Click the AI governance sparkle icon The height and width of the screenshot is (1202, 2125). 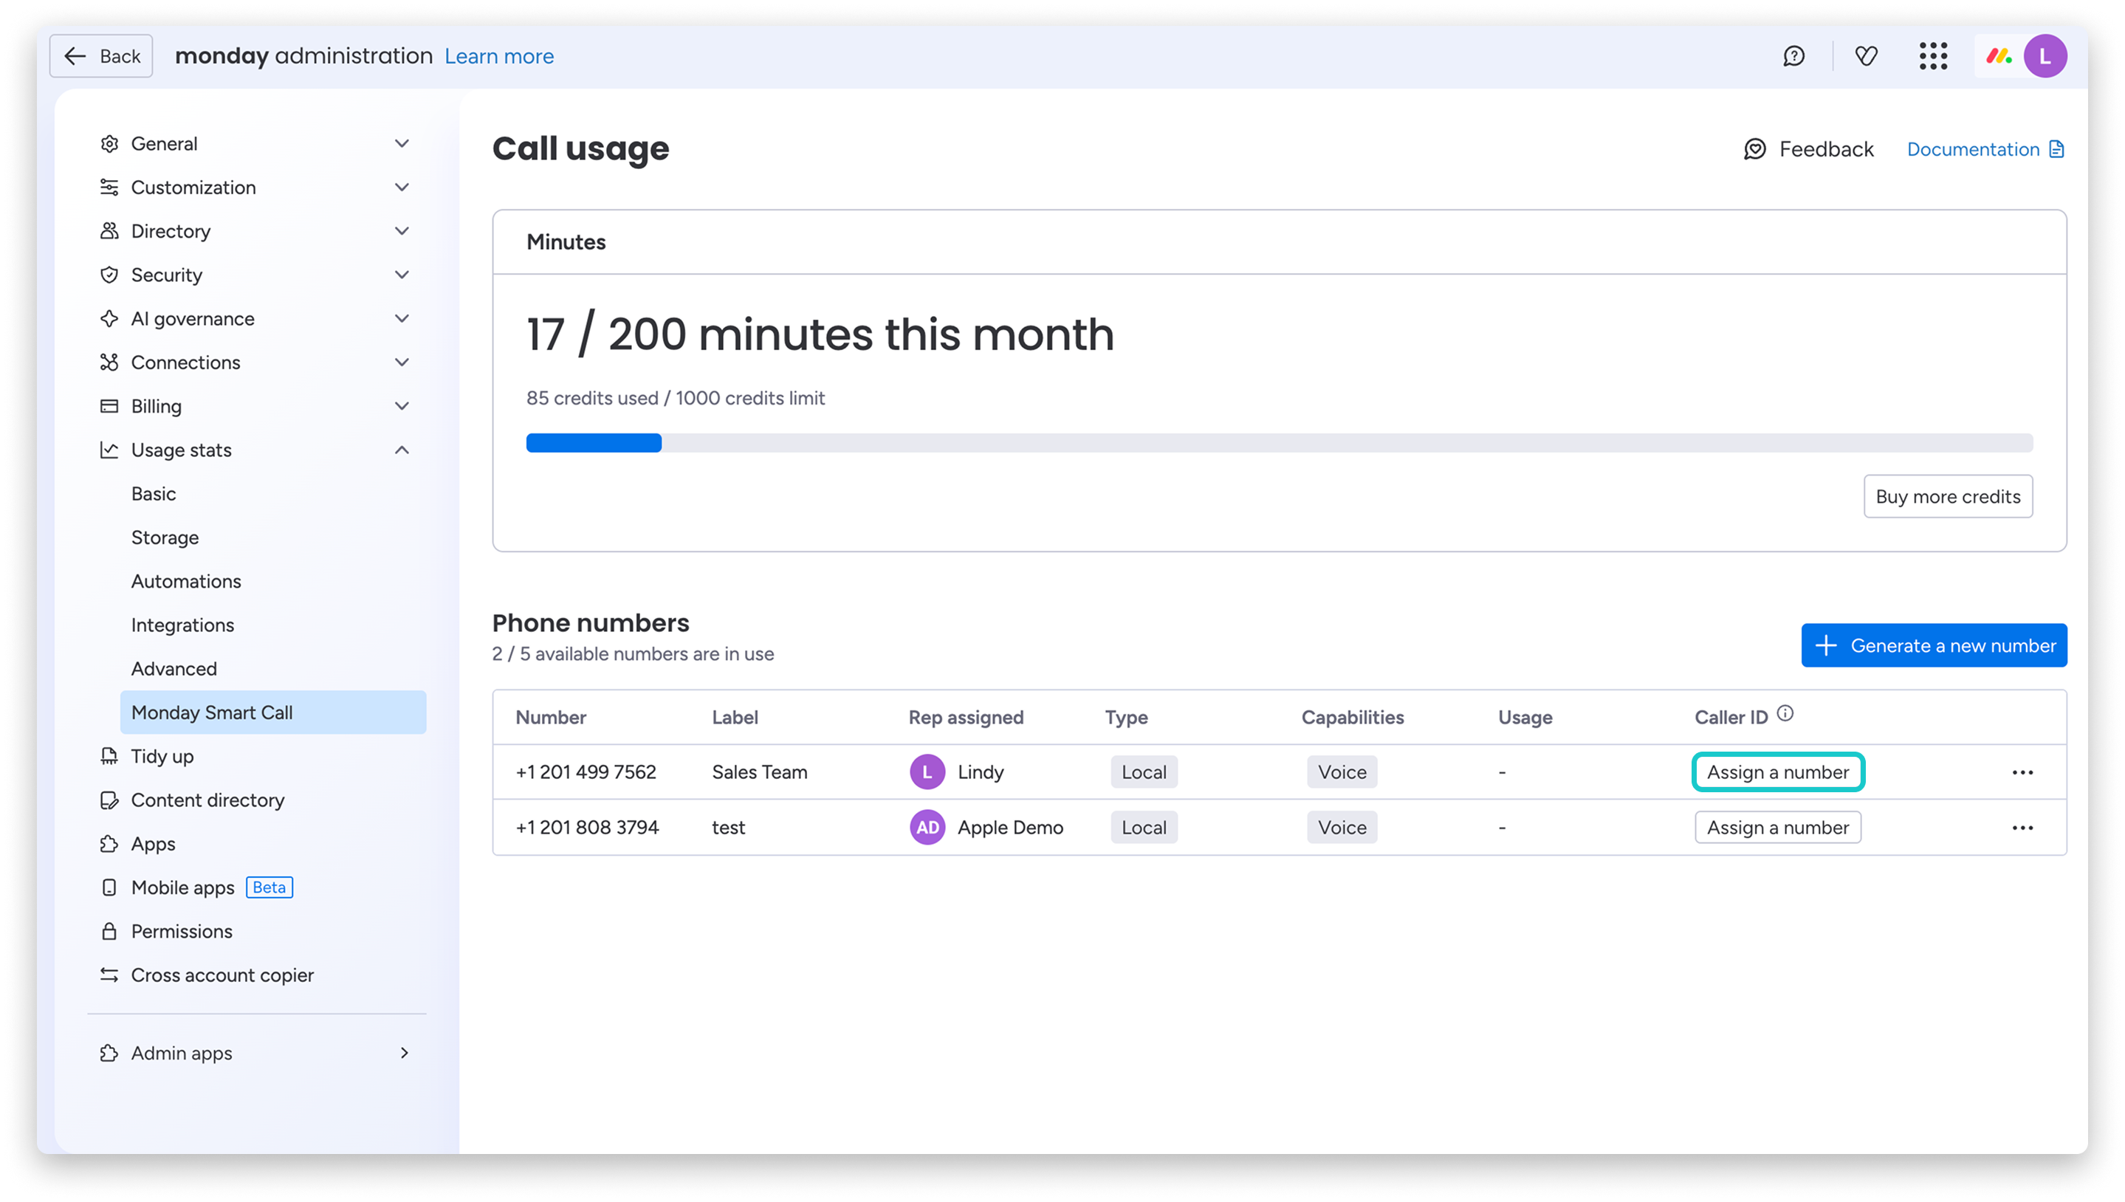click(x=109, y=319)
